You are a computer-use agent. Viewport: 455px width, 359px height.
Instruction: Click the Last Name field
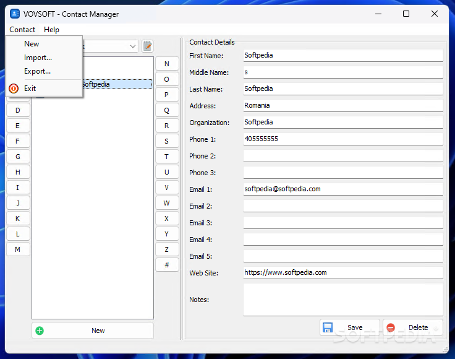(343, 89)
